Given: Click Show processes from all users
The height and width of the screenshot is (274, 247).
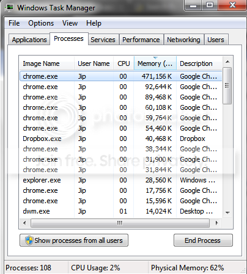Looking at the screenshot, I should tap(74, 240).
